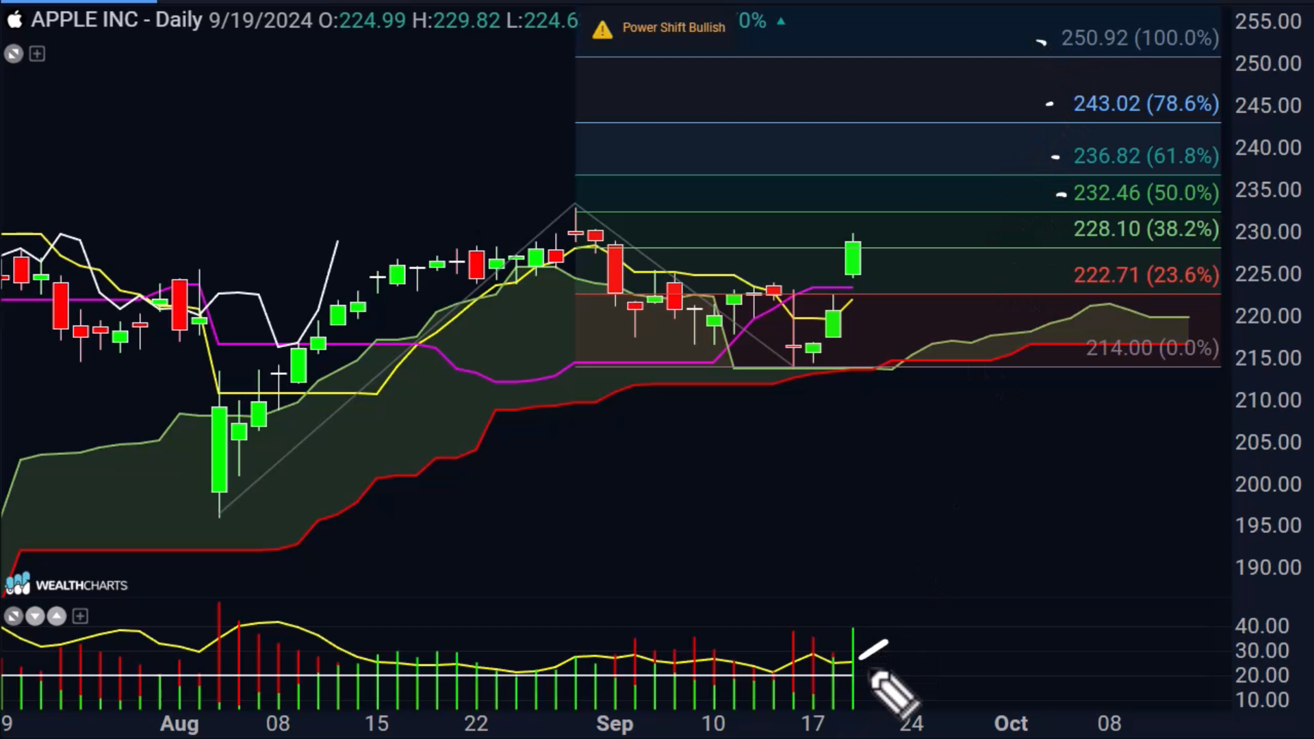The image size is (1314, 739).
Task: Click 230.00 on the price axis
Action: point(1267,232)
